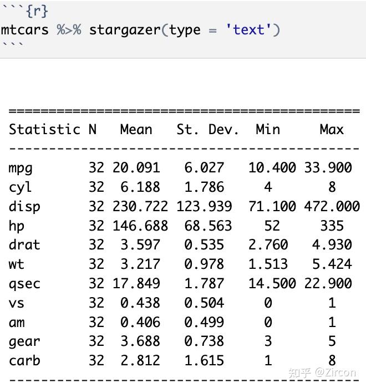Click the Statistic column header

[x=44, y=130]
